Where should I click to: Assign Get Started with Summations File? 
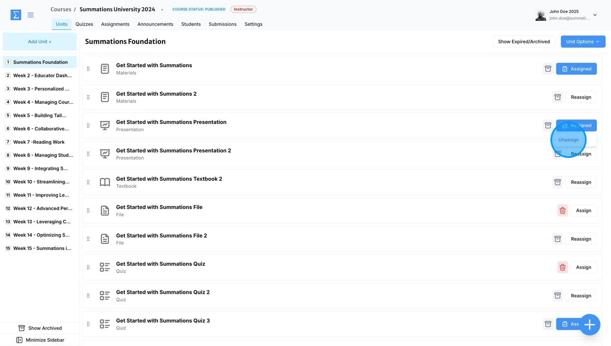(583, 211)
